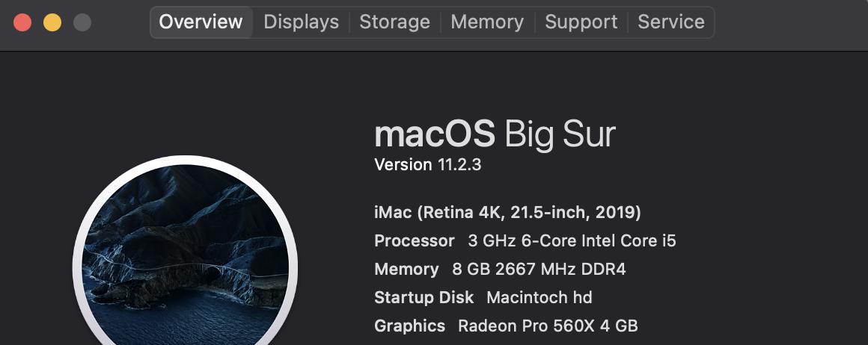Switch to the Overview tab

point(201,22)
